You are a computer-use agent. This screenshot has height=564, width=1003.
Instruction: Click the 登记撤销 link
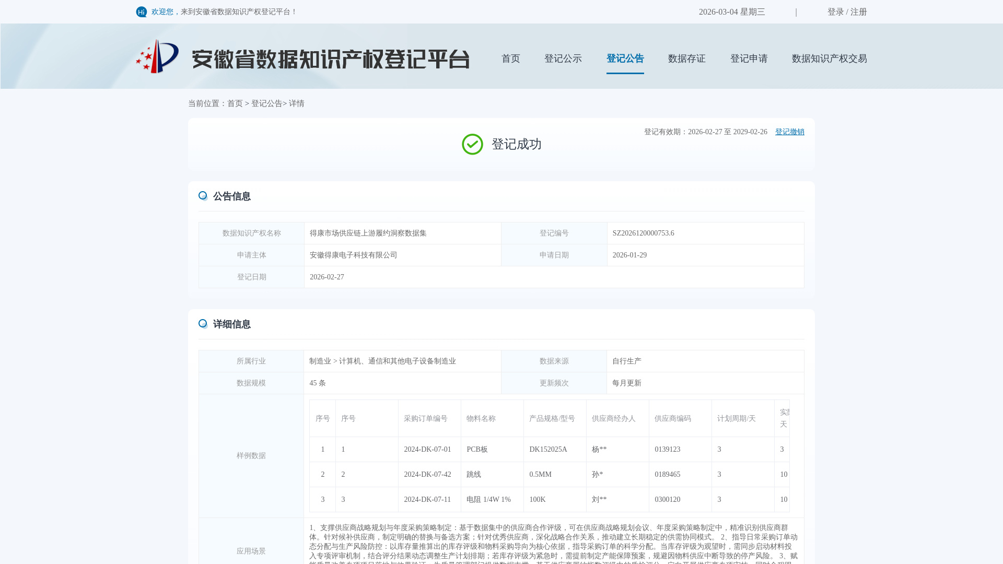point(790,132)
